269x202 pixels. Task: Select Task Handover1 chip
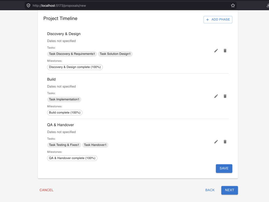tap(95, 145)
